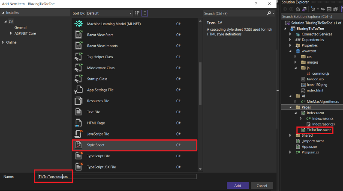Select Startup Class template
This screenshot has height=191, width=343.
pos(135,79)
